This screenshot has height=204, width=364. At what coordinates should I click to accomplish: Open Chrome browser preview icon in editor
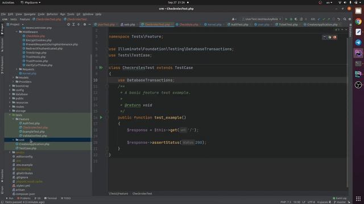click(x=330, y=37)
